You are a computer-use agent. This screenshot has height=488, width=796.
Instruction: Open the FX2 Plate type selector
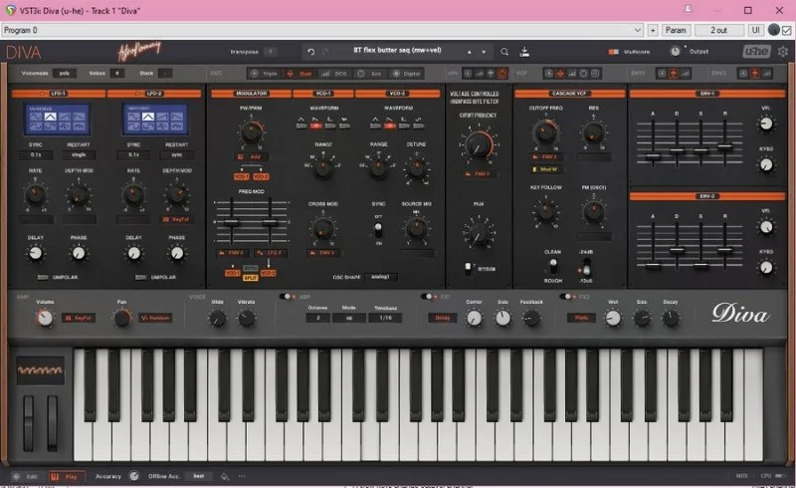pos(581,318)
